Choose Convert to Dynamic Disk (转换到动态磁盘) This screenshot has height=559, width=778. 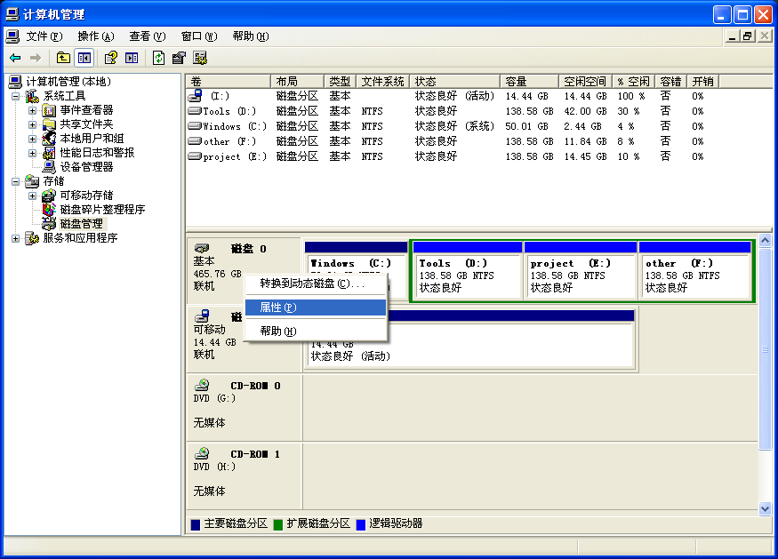(316, 283)
